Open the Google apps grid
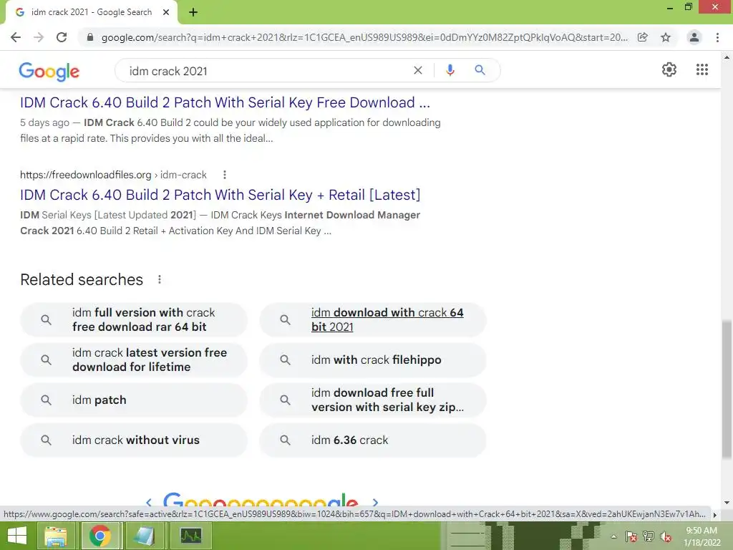 (702, 69)
